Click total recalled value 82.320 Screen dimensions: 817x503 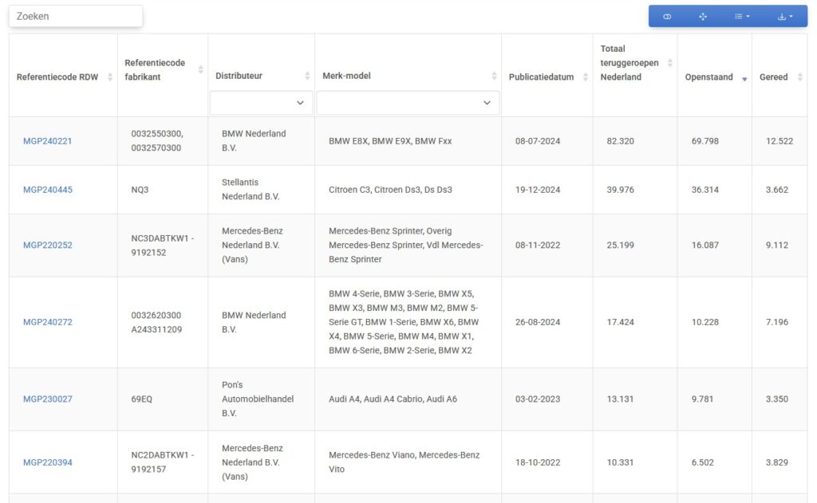tap(620, 141)
